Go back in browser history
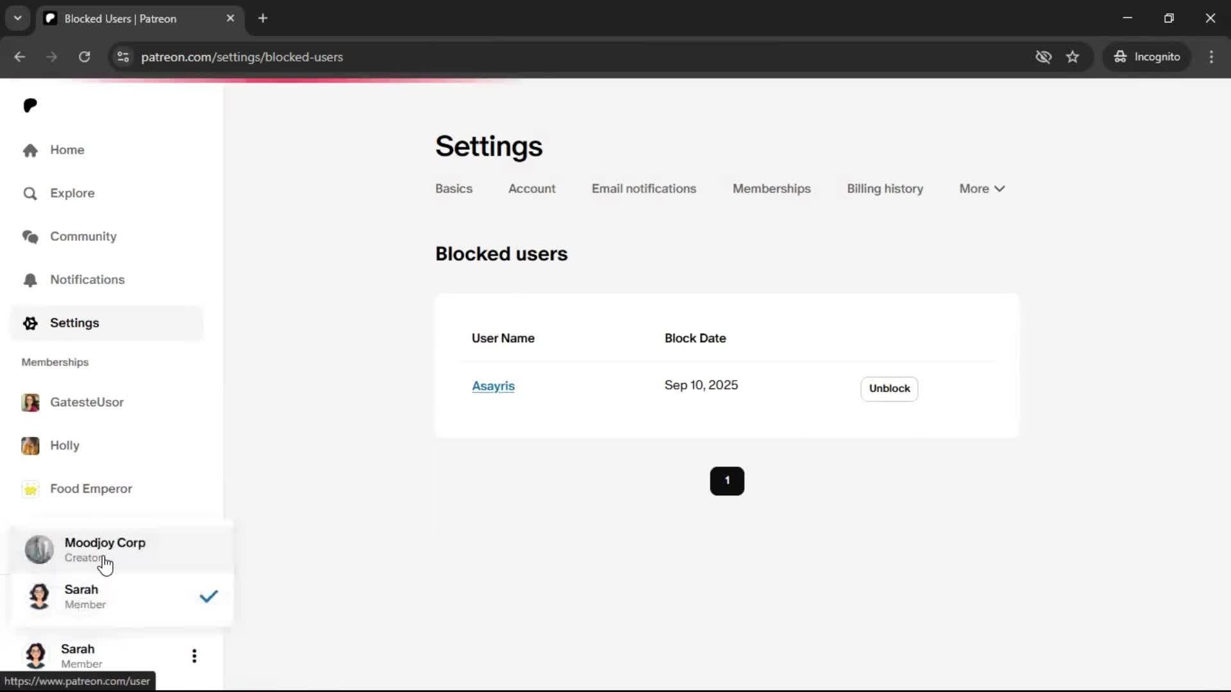Image resolution: width=1231 pixels, height=692 pixels. (20, 57)
